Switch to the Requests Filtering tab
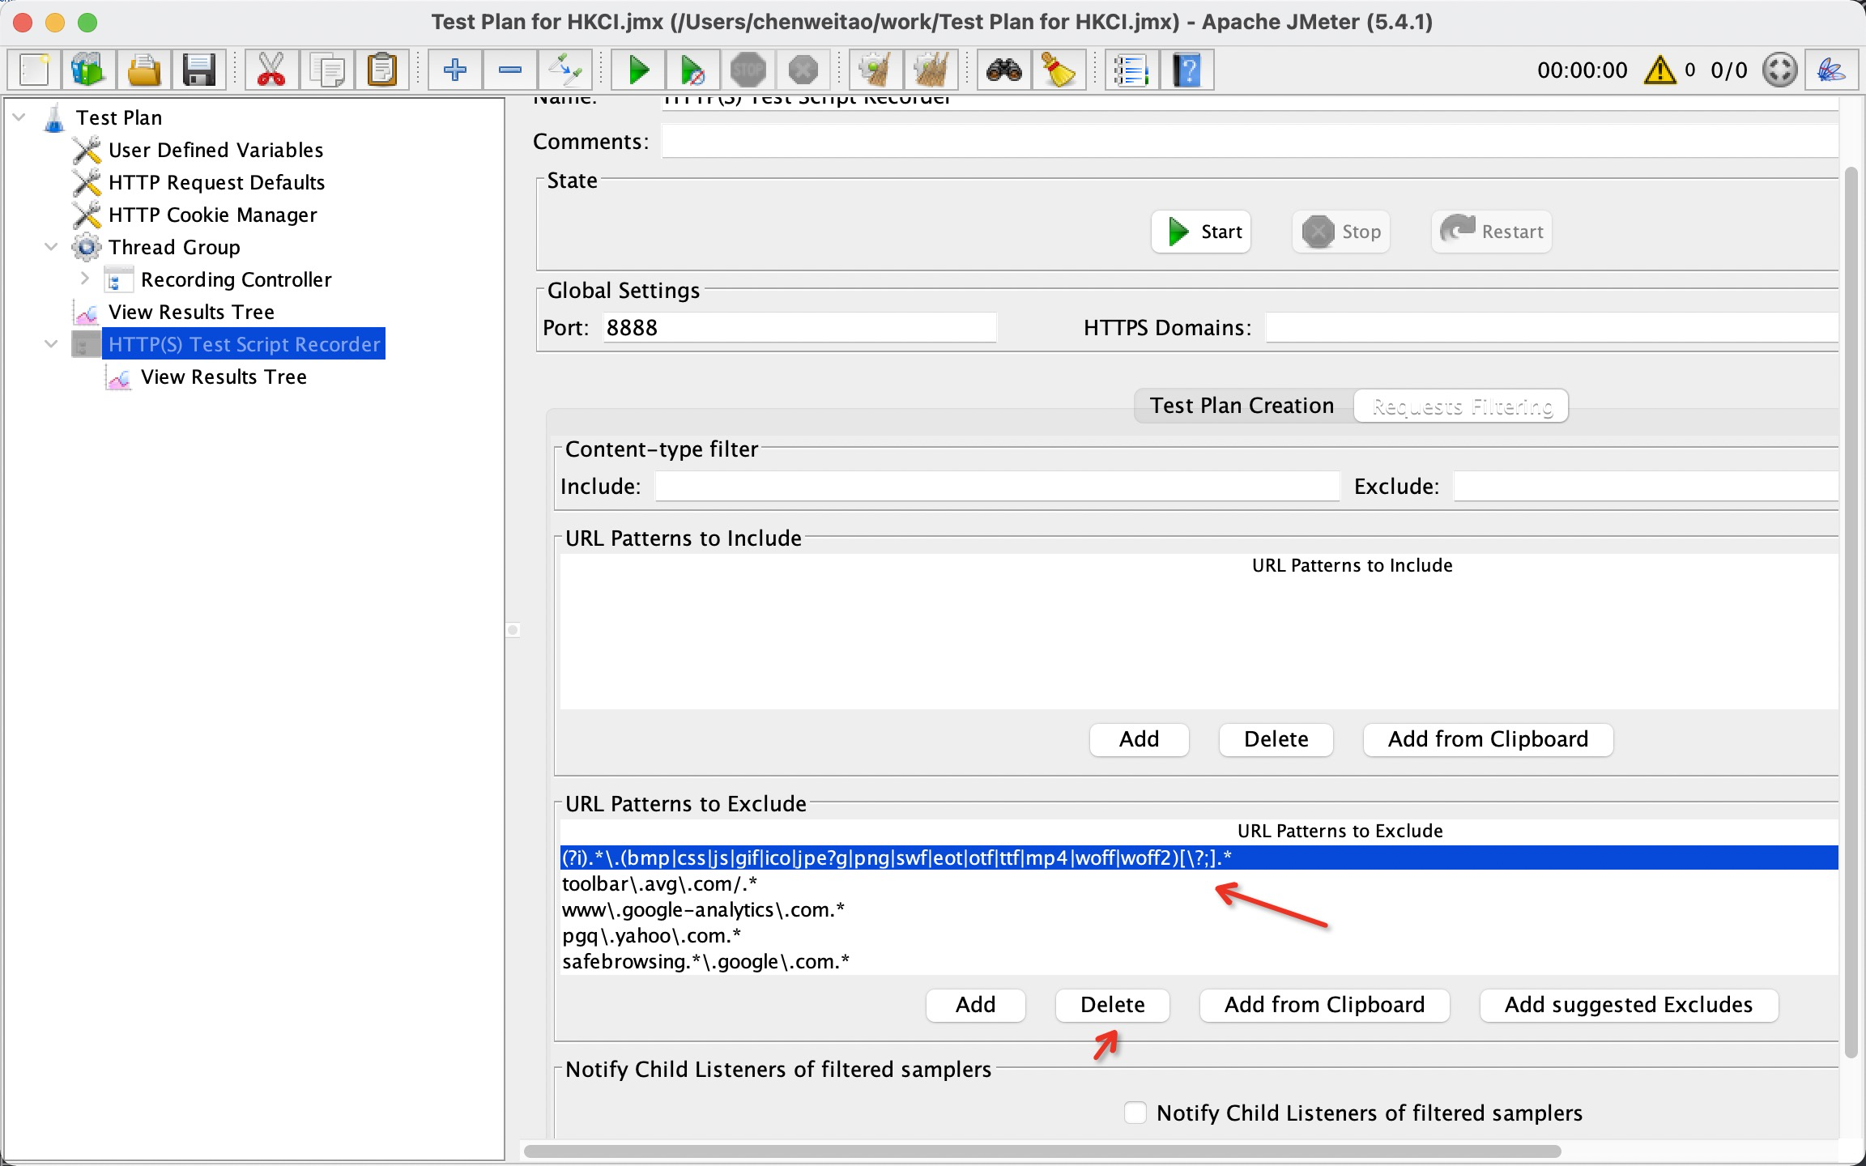This screenshot has width=1866, height=1166. point(1462,405)
